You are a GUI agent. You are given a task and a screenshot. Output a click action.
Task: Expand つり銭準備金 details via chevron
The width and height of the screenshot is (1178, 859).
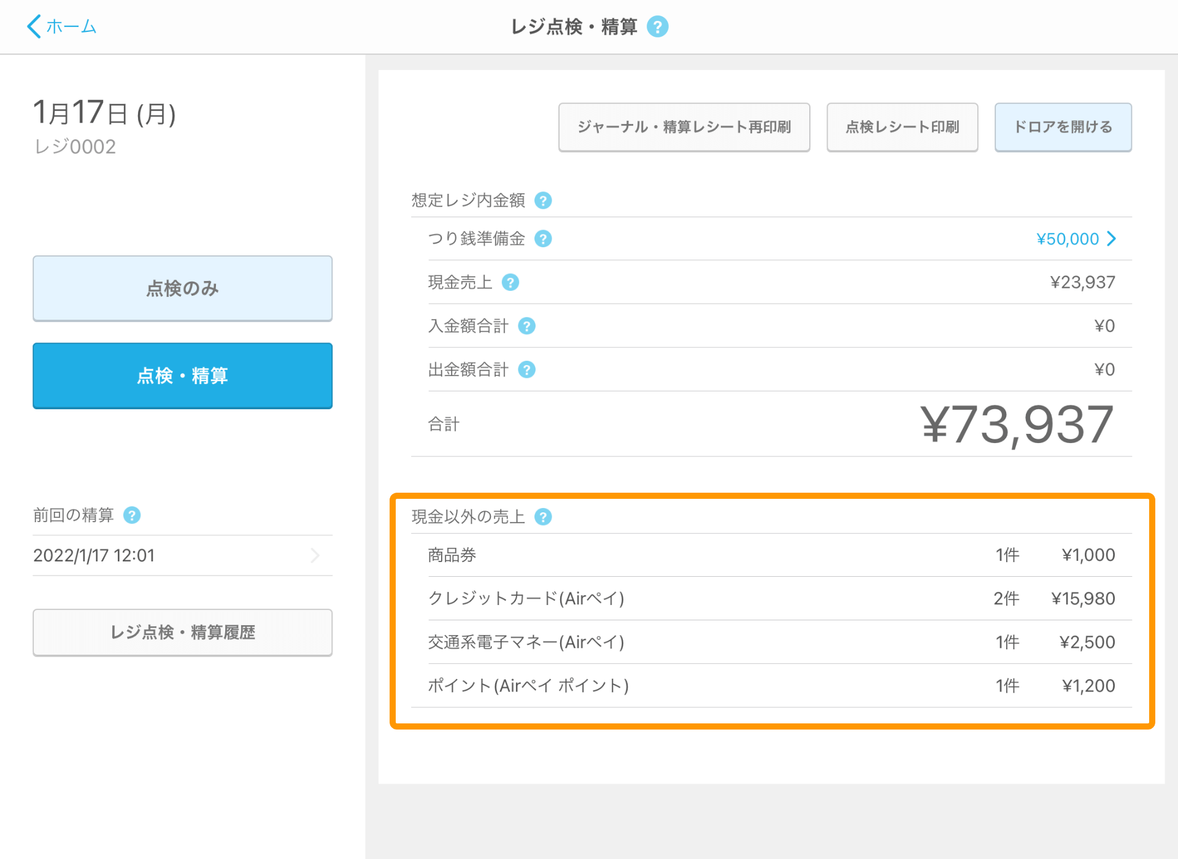click(1112, 239)
